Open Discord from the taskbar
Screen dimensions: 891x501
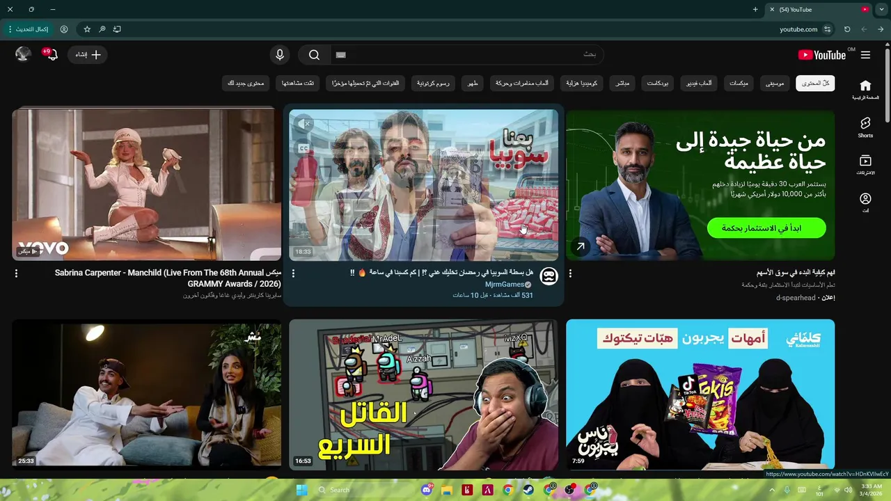pos(426,490)
